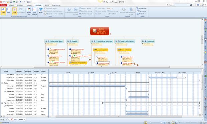Image resolution: width=207 pixels, height=124 pixels.
Task: Toggle task checkbox on Matériel topic
Action: (x=68, y=41)
